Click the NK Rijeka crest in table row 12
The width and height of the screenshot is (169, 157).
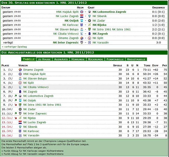pos(20,118)
